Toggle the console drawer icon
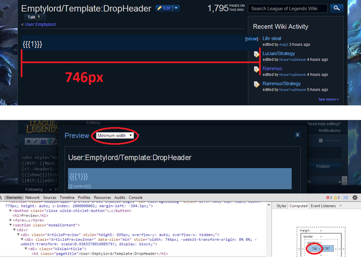 (x=346, y=197)
